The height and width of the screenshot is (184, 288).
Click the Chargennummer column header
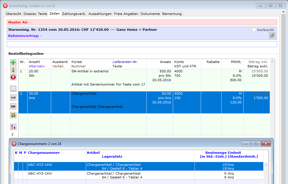pyautogui.click(x=44, y=153)
